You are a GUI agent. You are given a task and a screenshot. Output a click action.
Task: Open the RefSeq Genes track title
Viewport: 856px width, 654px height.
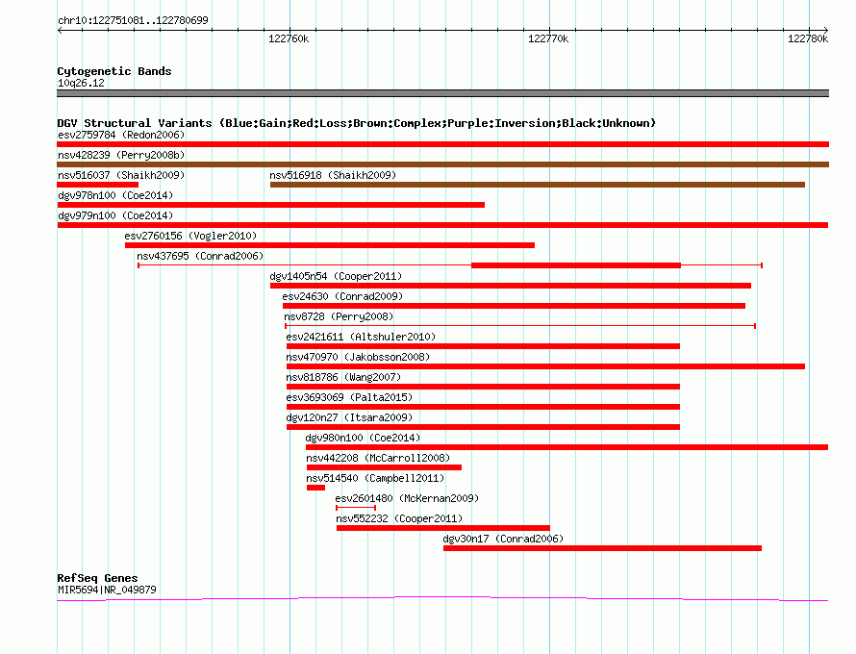(97, 578)
